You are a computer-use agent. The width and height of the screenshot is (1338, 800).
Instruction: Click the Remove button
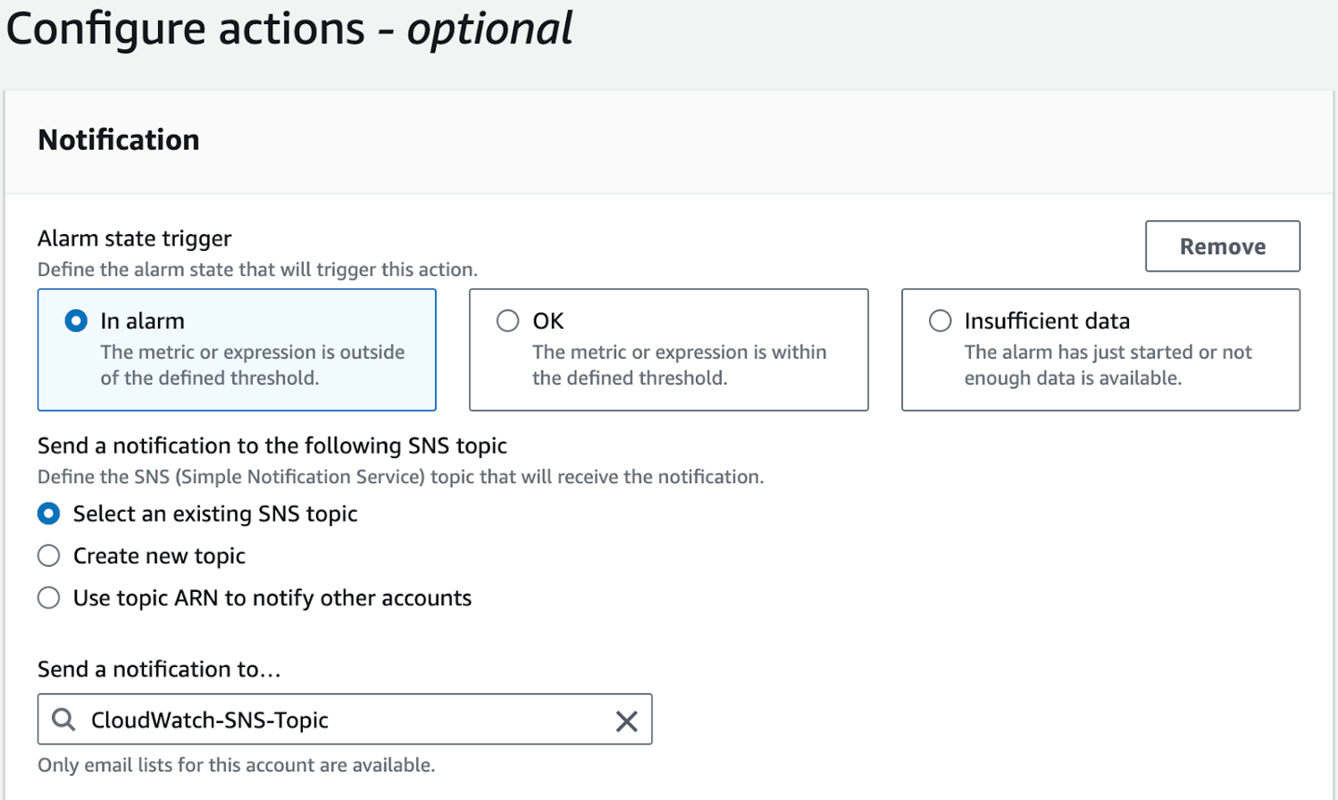pyautogui.click(x=1222, y=245)
